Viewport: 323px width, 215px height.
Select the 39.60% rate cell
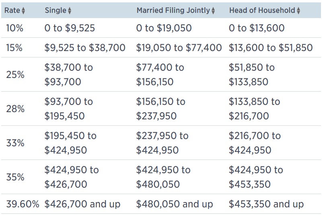(x=23, y=204)
